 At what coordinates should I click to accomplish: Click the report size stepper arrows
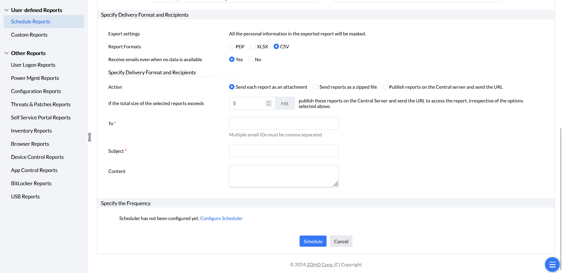(269, 103)
